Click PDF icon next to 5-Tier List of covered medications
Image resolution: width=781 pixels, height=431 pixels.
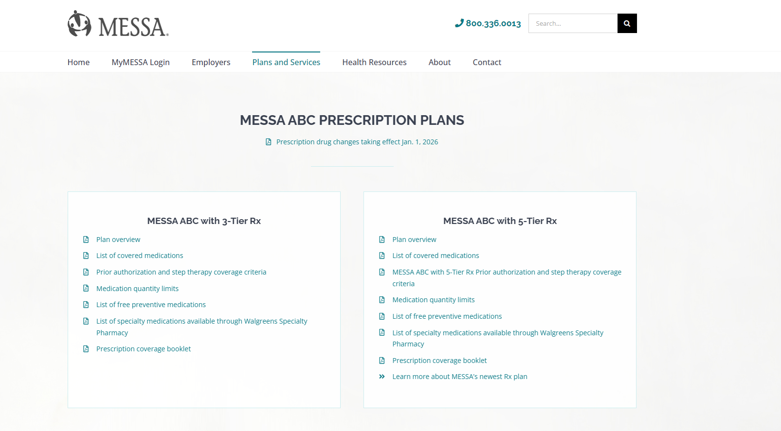point(382,256)
